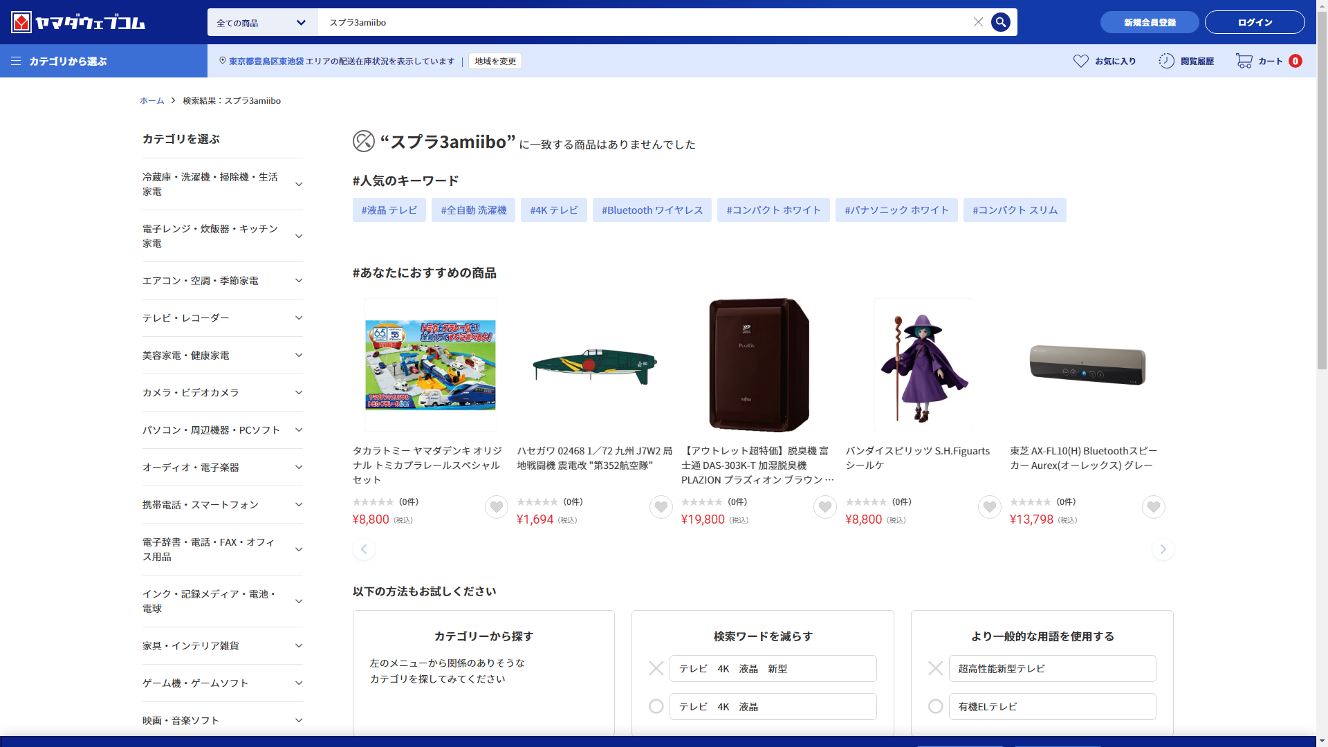Click the magnifier search button

1000,22
